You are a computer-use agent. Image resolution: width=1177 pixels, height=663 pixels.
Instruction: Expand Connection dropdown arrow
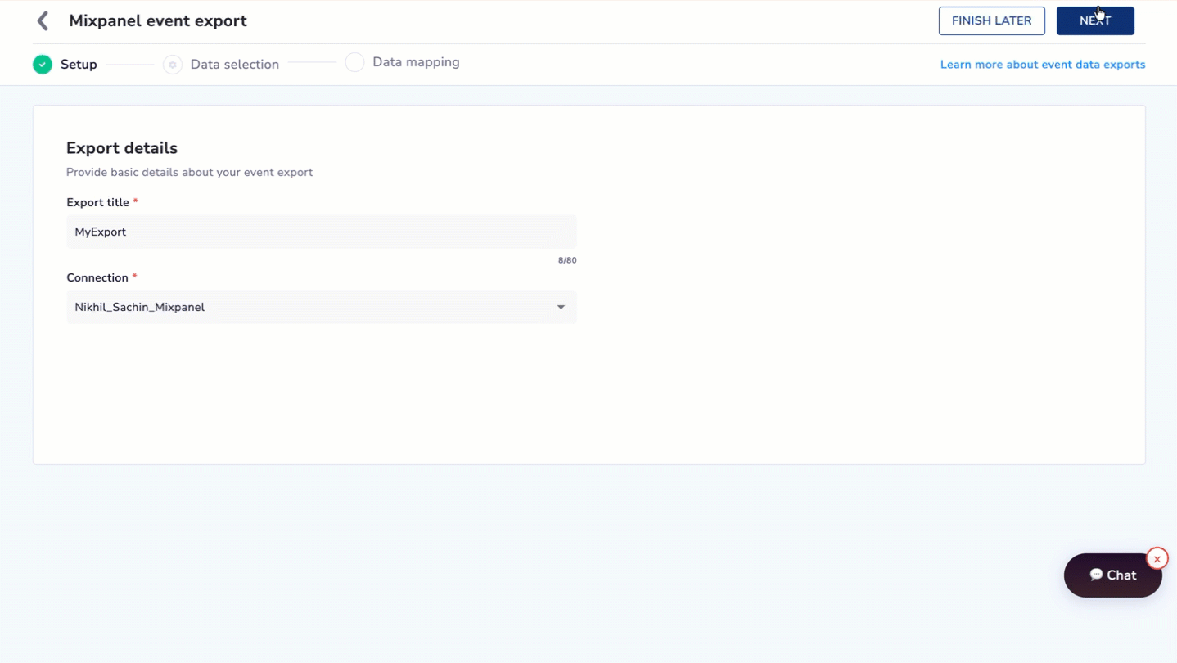(561, 308)
